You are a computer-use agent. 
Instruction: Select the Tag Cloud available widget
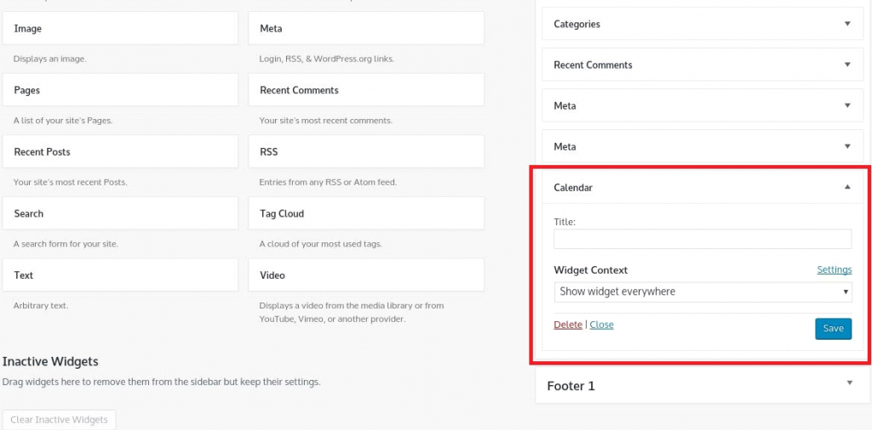pyautogui.click(x=366, y=213)
